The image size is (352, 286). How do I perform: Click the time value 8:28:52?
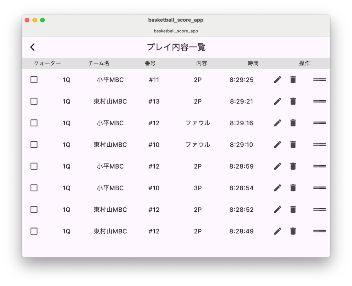coord(242,210)
